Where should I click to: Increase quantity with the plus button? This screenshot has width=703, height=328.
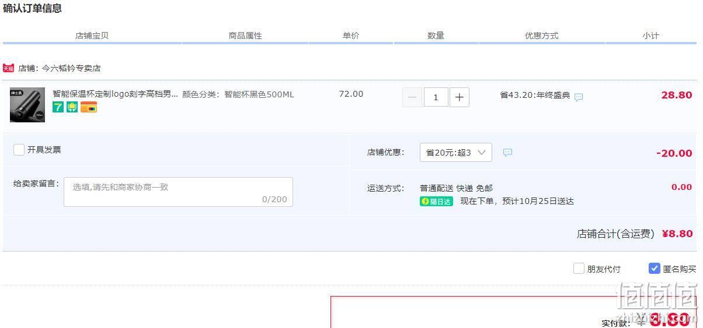[x=459, y=97]
